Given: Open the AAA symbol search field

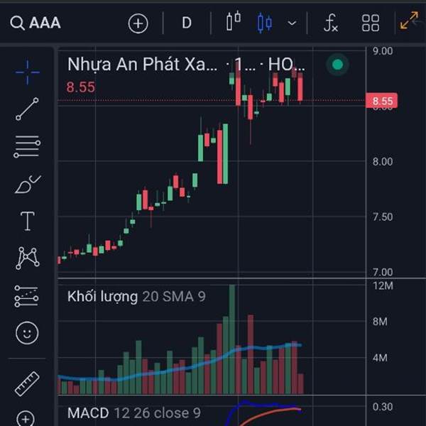Looking at the screenshot, I should click(x=35, y=23).
